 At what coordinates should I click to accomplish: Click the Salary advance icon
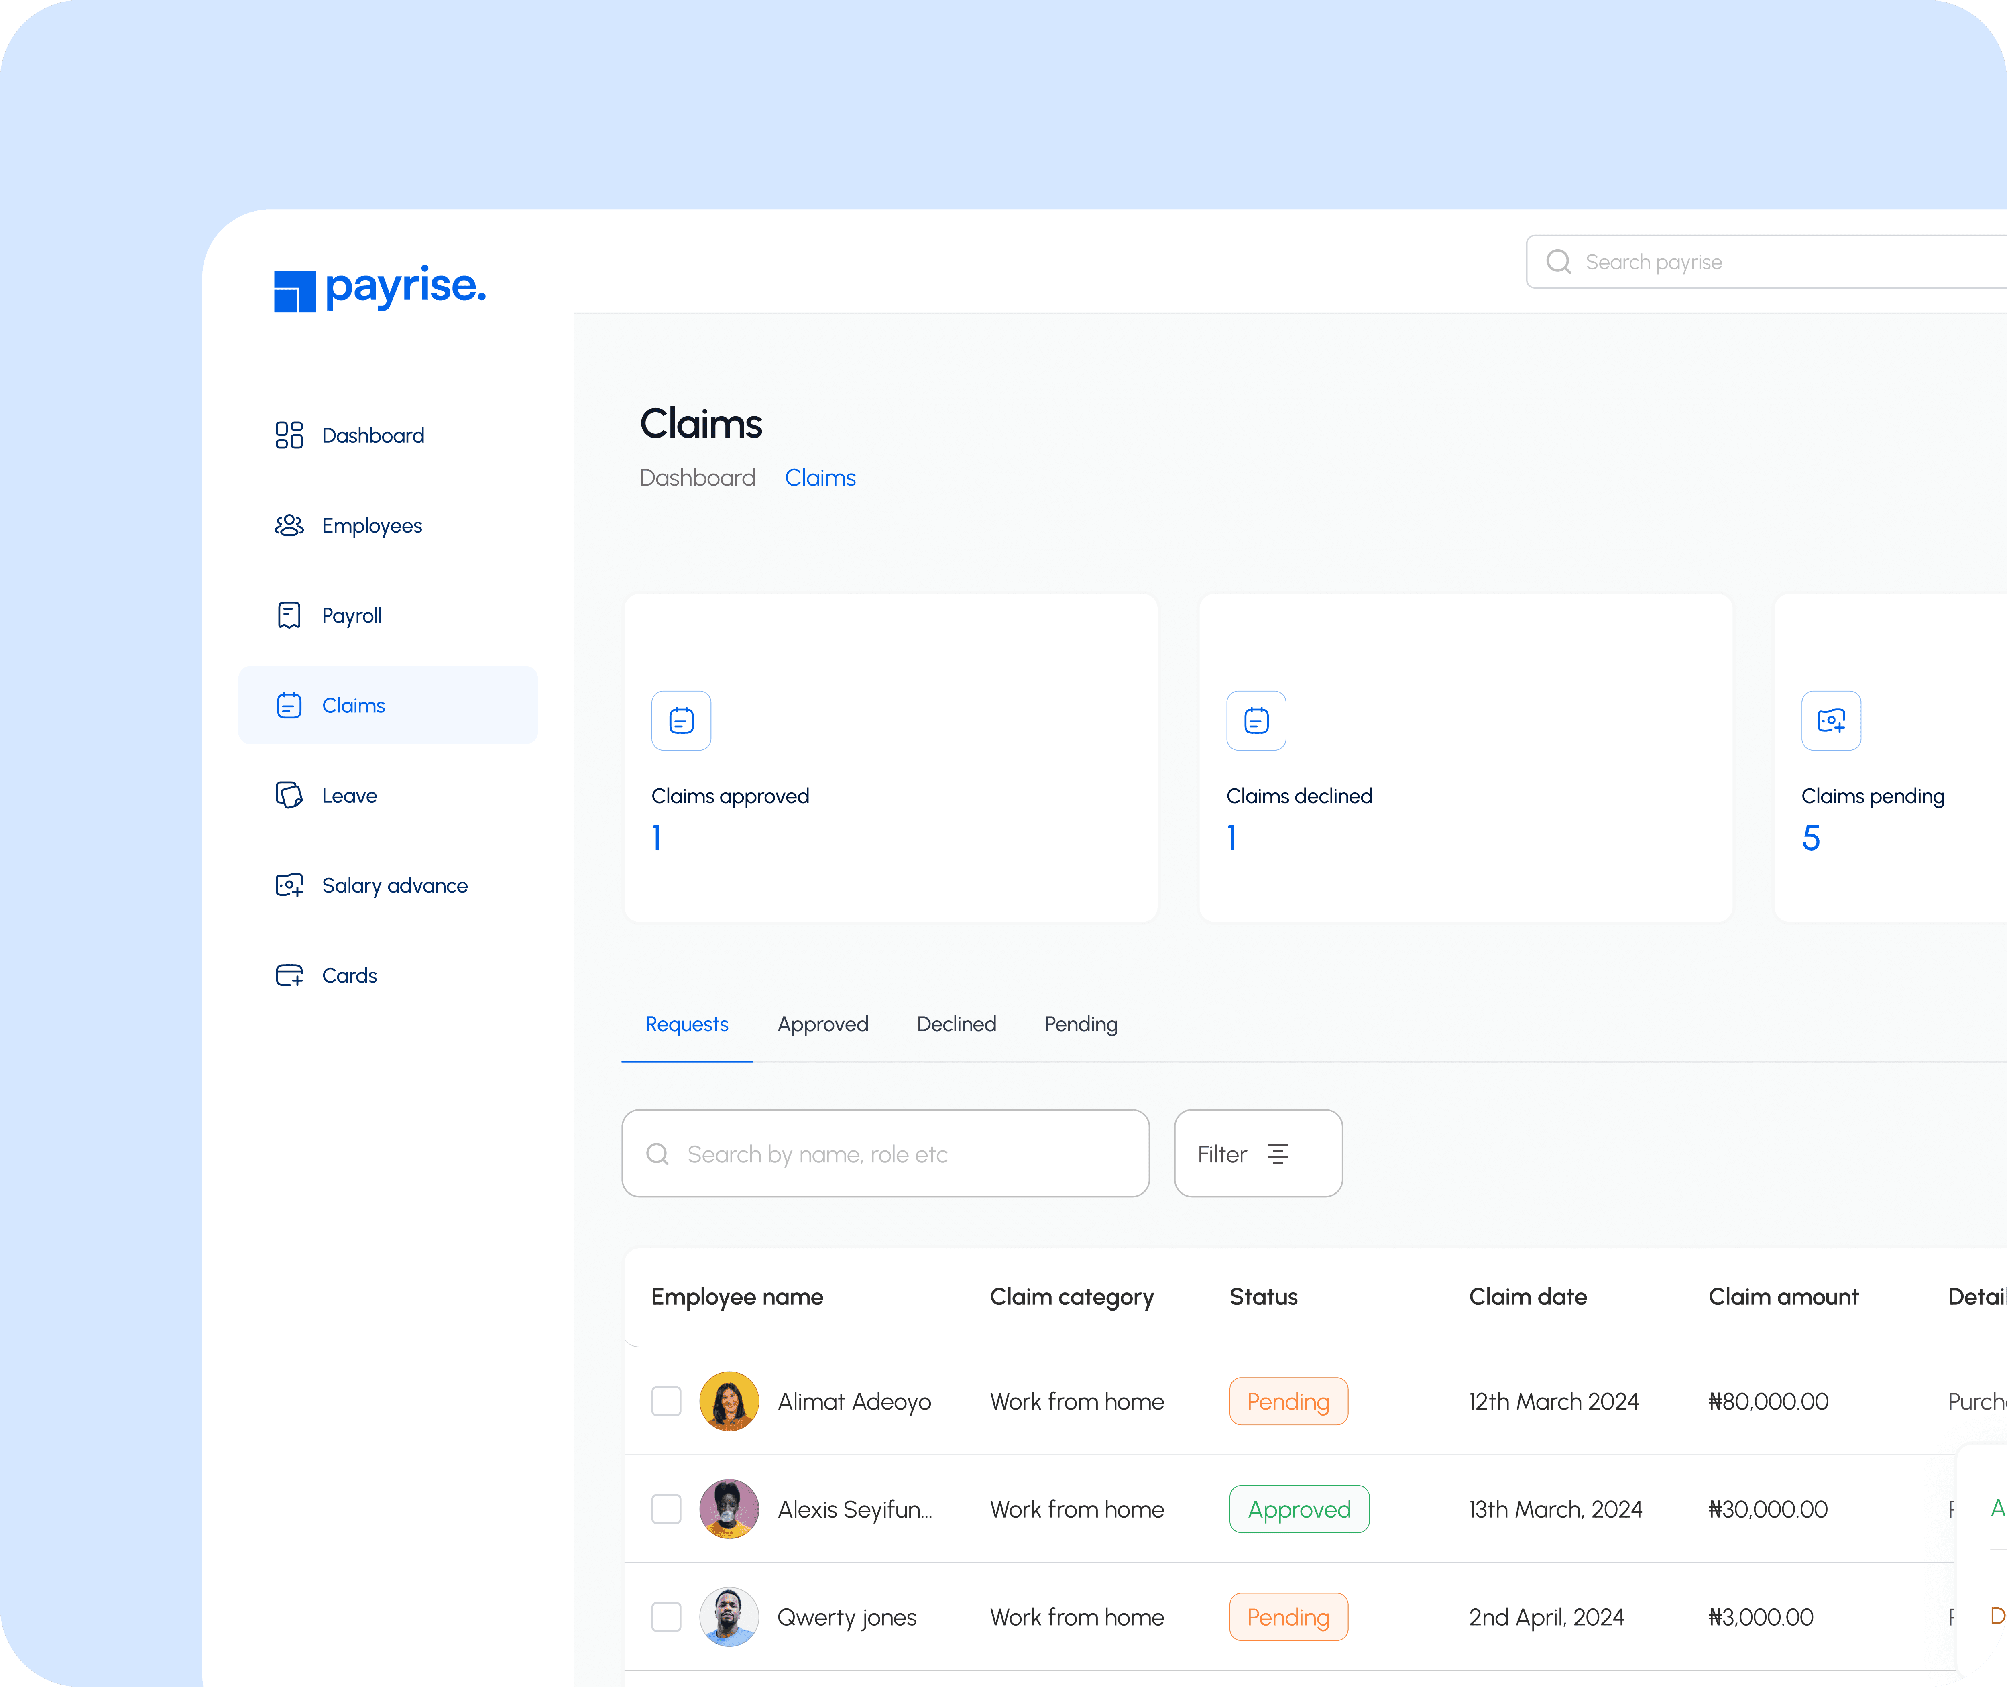point(289,885)
